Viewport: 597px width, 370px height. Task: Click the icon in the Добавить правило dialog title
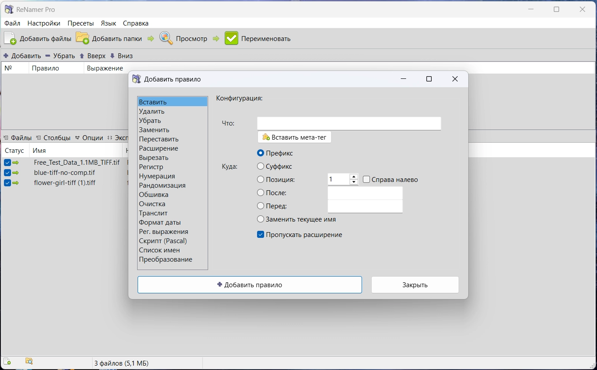point(137,79)
